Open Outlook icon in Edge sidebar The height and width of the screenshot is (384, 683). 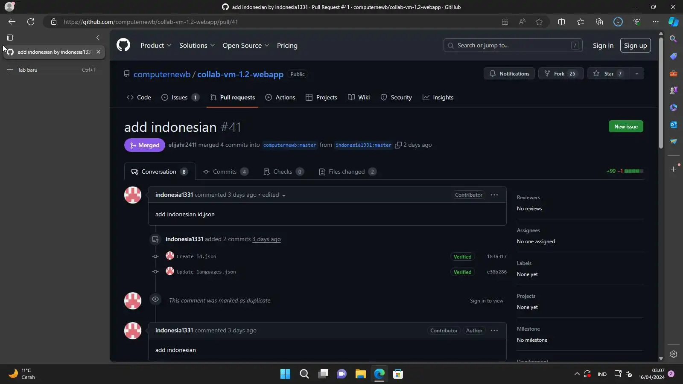point(673,125)
